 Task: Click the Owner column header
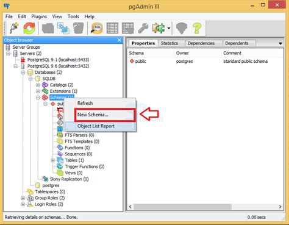point(198,53)
